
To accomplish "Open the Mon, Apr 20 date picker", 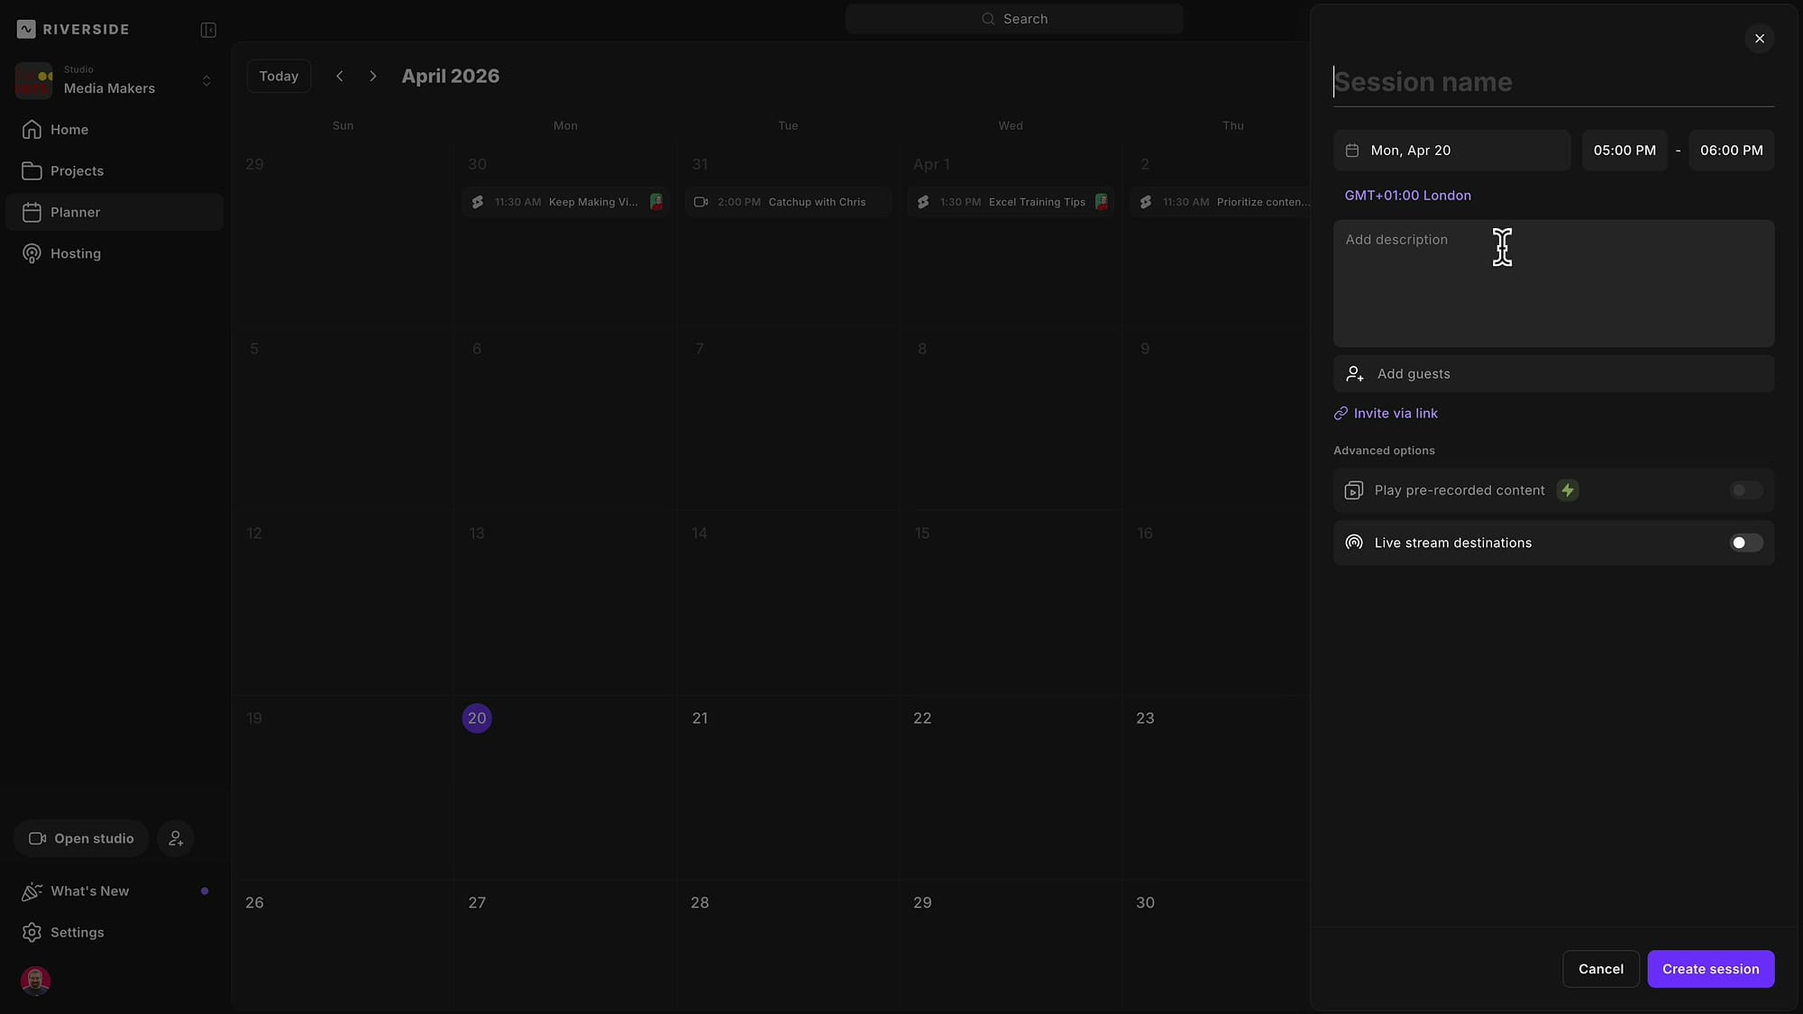I will point(1451,151).
